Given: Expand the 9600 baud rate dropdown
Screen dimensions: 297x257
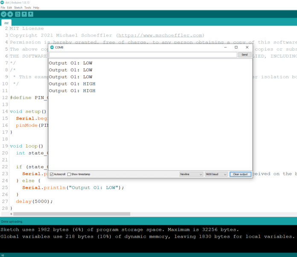Looking at the screenshot, I should [216, 174].
